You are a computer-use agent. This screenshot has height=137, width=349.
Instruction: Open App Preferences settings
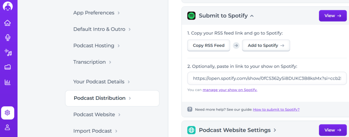click(96, 13)
